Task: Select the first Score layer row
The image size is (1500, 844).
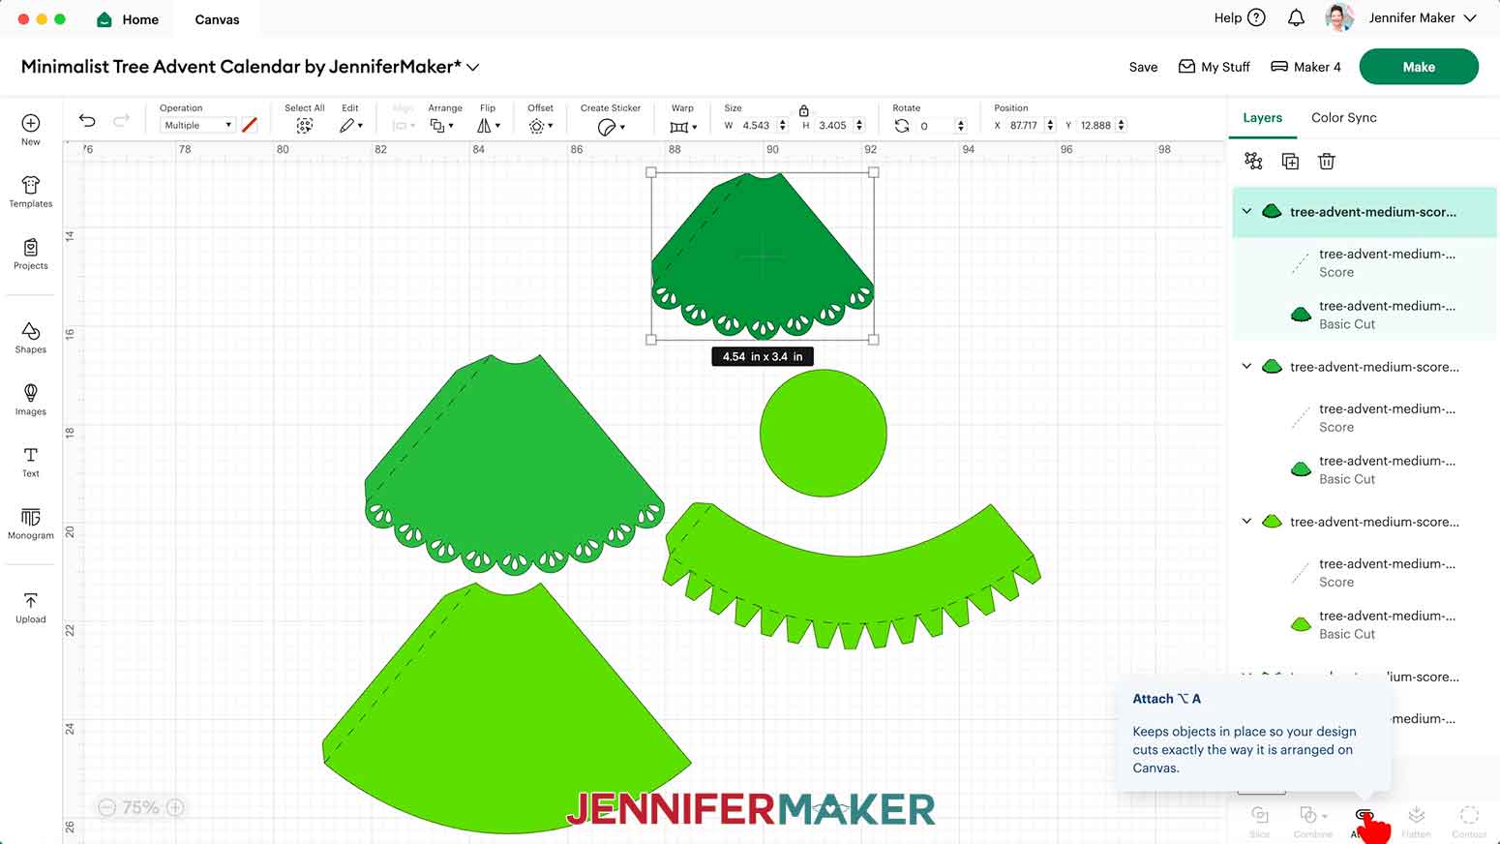Action: point(1365,263)
